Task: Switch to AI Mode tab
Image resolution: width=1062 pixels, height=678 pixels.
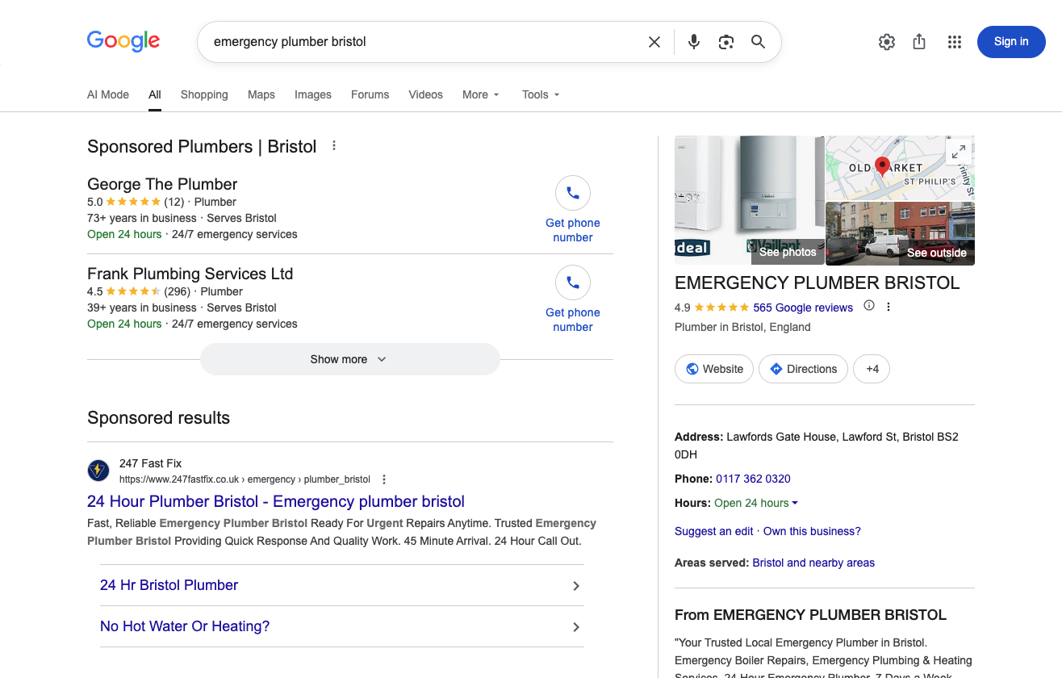Action: coord(108,94)
